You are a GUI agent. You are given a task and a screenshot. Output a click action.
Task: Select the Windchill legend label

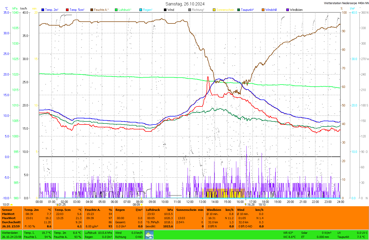271,10
